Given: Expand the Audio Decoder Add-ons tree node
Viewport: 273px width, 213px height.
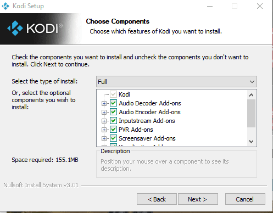Looking at the screenshot, I should [104, 103].
